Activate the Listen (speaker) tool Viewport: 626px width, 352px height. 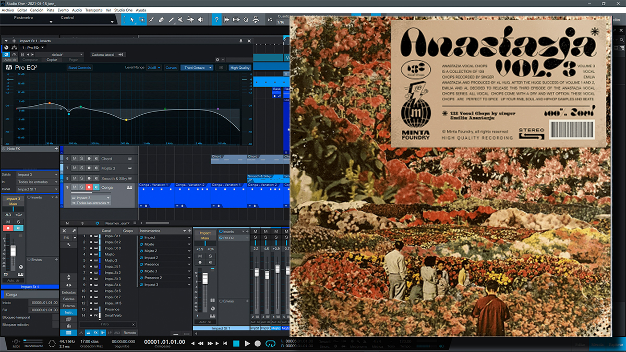(x=201, y=20)
